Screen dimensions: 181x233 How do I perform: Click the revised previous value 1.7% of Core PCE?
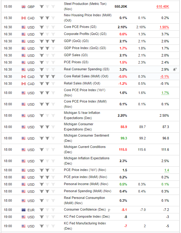point(165,93)
